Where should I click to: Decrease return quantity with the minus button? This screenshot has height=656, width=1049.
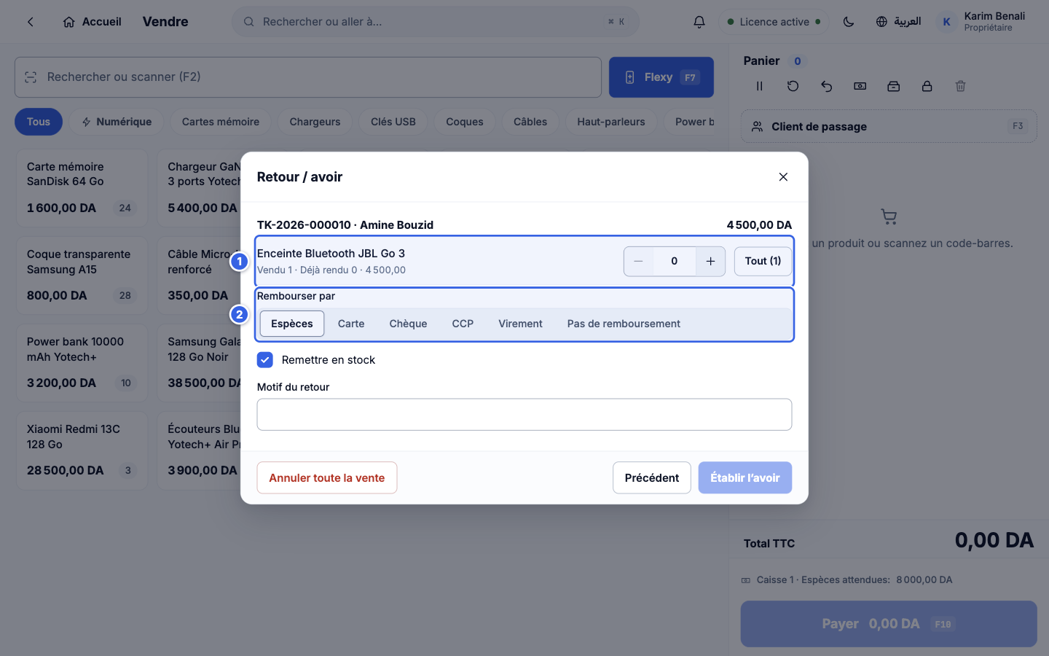click(x=638, y=261)
